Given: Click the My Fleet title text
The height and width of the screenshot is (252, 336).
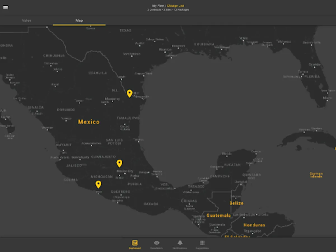Looking at the screenshot, I should coord(158,6).
